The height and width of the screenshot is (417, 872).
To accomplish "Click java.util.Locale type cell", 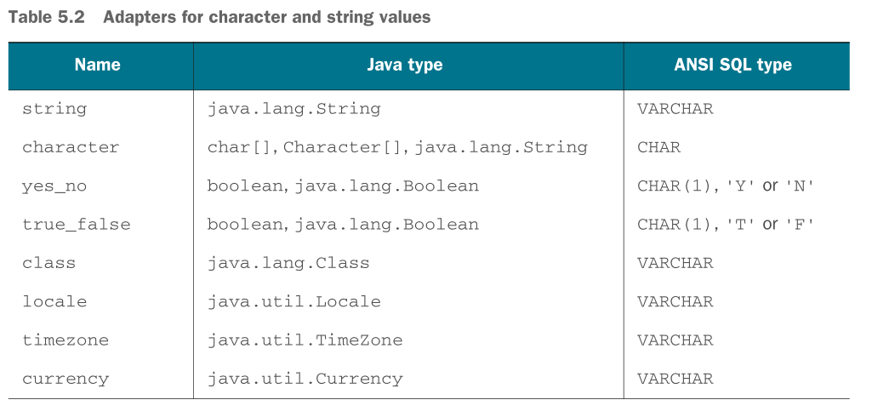I will tap(294, 301).
